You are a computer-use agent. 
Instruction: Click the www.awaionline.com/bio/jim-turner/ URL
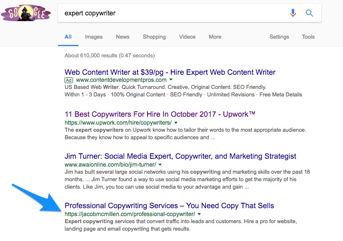pos(110,165)
